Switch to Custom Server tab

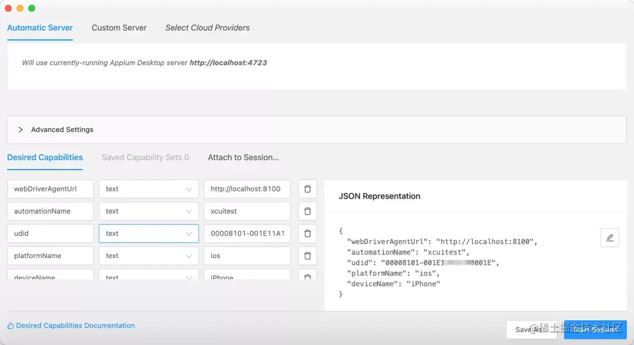119,28
